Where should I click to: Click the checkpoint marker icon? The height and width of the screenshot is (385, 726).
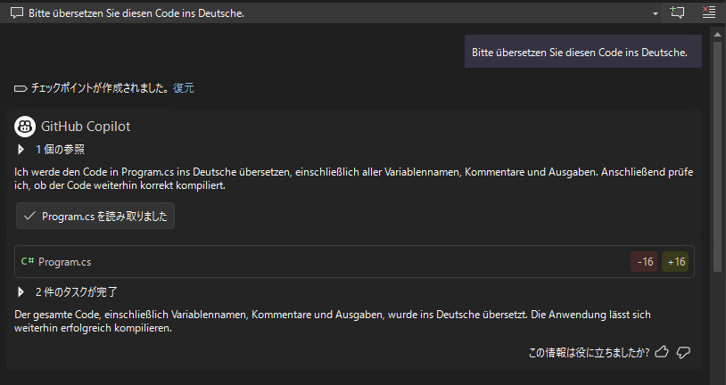coord(21,89)
